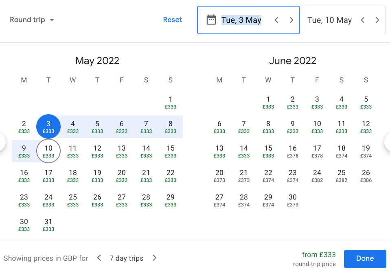Confirm dates with Done button

365,258
